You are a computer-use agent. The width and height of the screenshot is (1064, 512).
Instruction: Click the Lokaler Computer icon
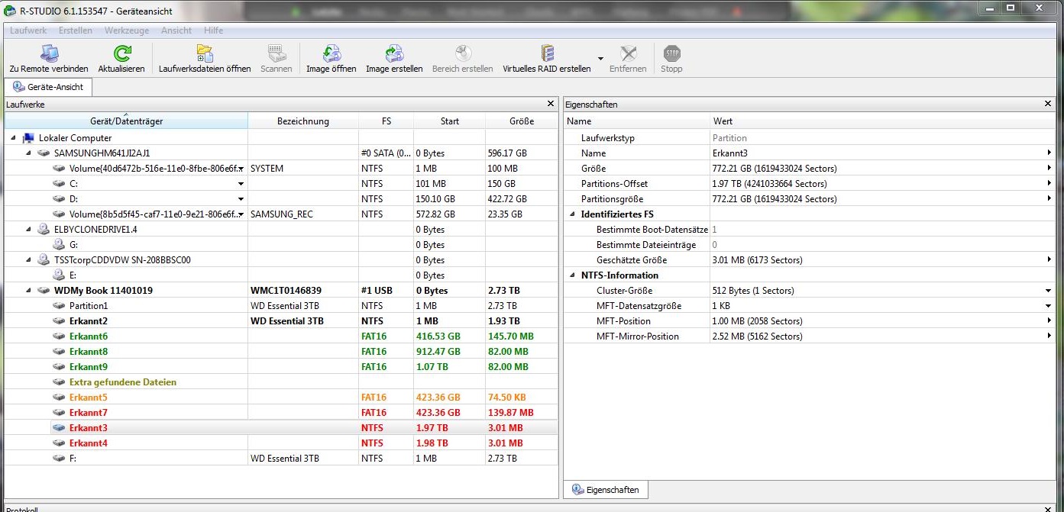[29, 138]
